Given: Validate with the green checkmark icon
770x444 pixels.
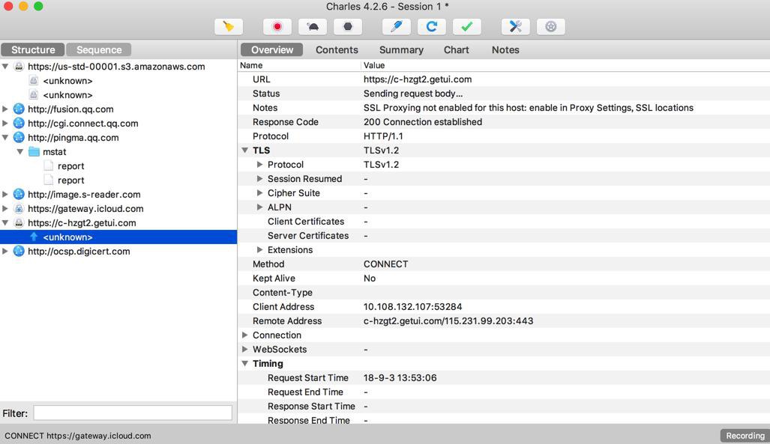Looking at the screenshot, I should tap(467, 26).
